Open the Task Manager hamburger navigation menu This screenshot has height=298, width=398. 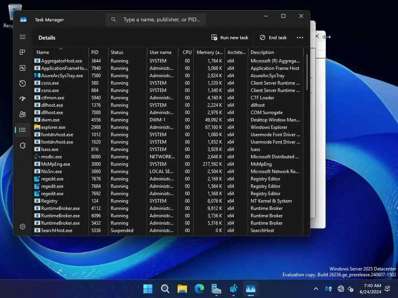point(23,37)
